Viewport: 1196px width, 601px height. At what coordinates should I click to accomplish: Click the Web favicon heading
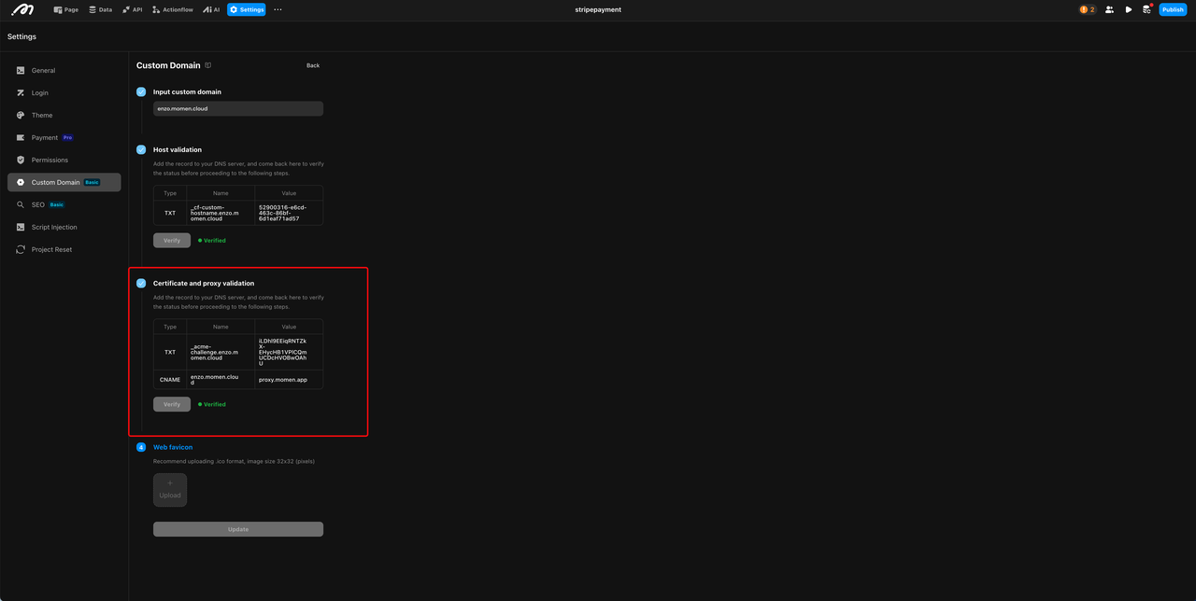point(173,447)
